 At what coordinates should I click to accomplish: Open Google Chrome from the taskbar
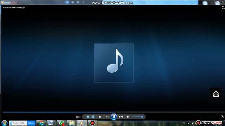(41, 123)
